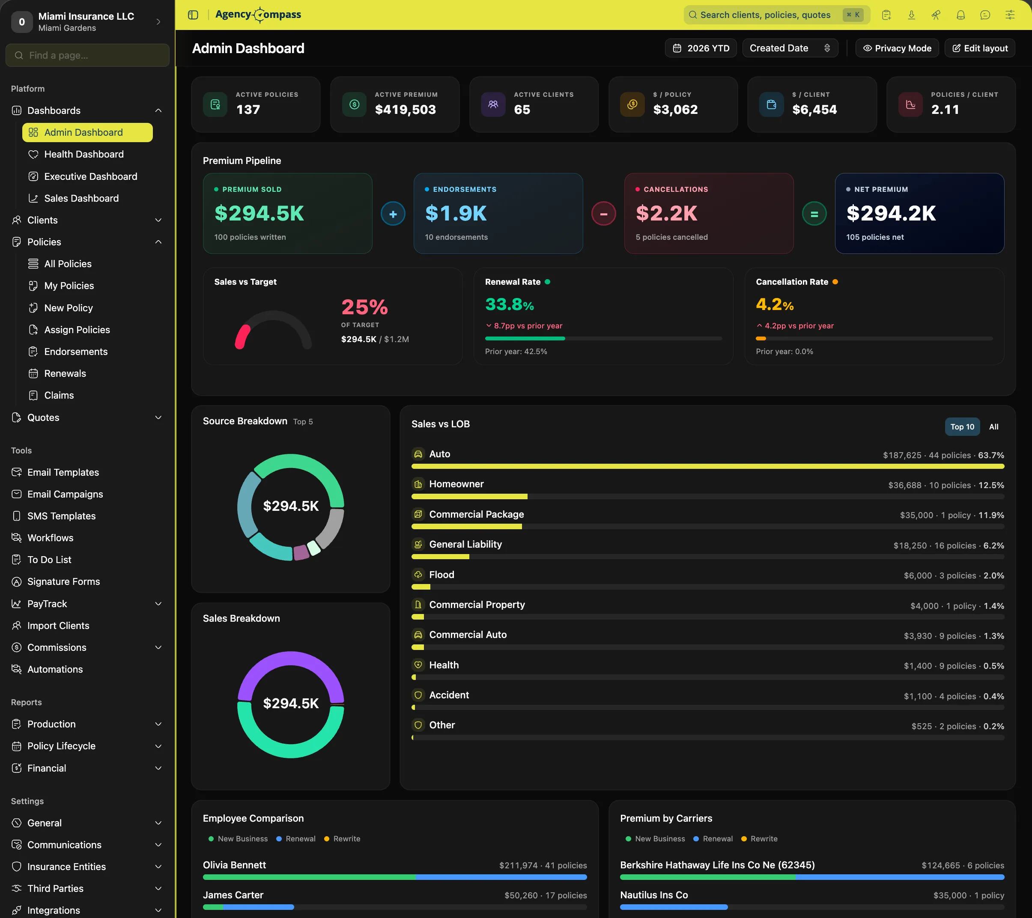The height and width of the screenshot is (918, 1032).
Task: Open the Admin Dashboard sidebar item
Action: 87,132
